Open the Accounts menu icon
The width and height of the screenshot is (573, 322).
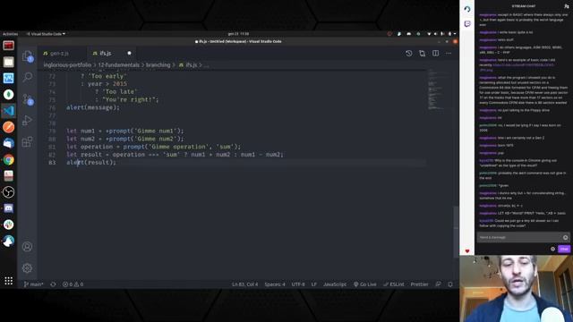(27, 247)
